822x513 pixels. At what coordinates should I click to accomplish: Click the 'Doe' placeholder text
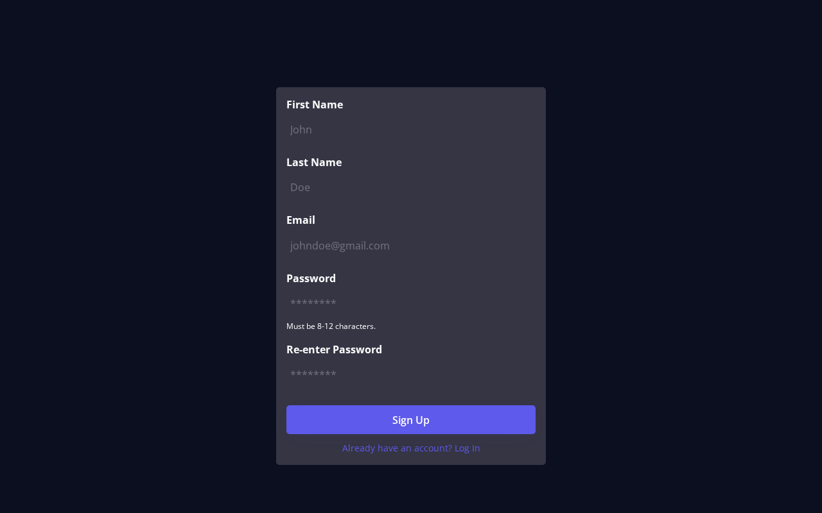click(x=300, y=187)
